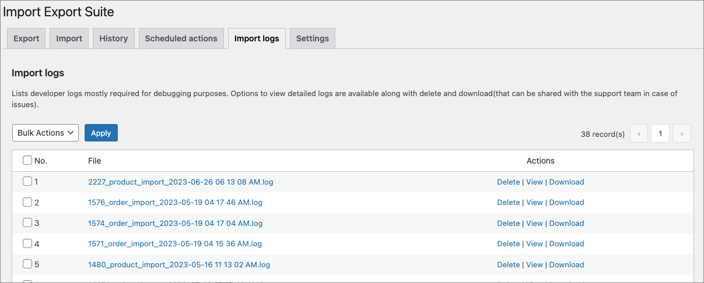Image resolution: width=704 pixels, height=283 pixels.
Task: Check the box for row 1
Action: coord(27,181)
